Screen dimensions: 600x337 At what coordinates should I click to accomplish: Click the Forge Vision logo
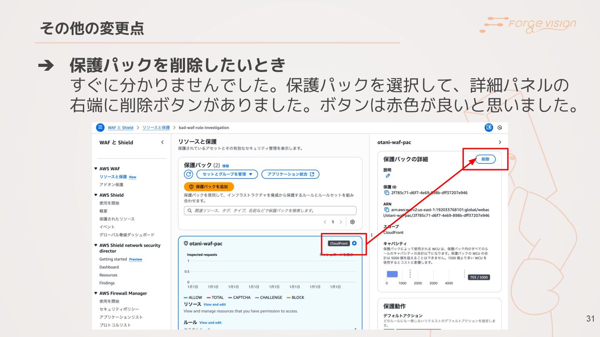(528, 24)
